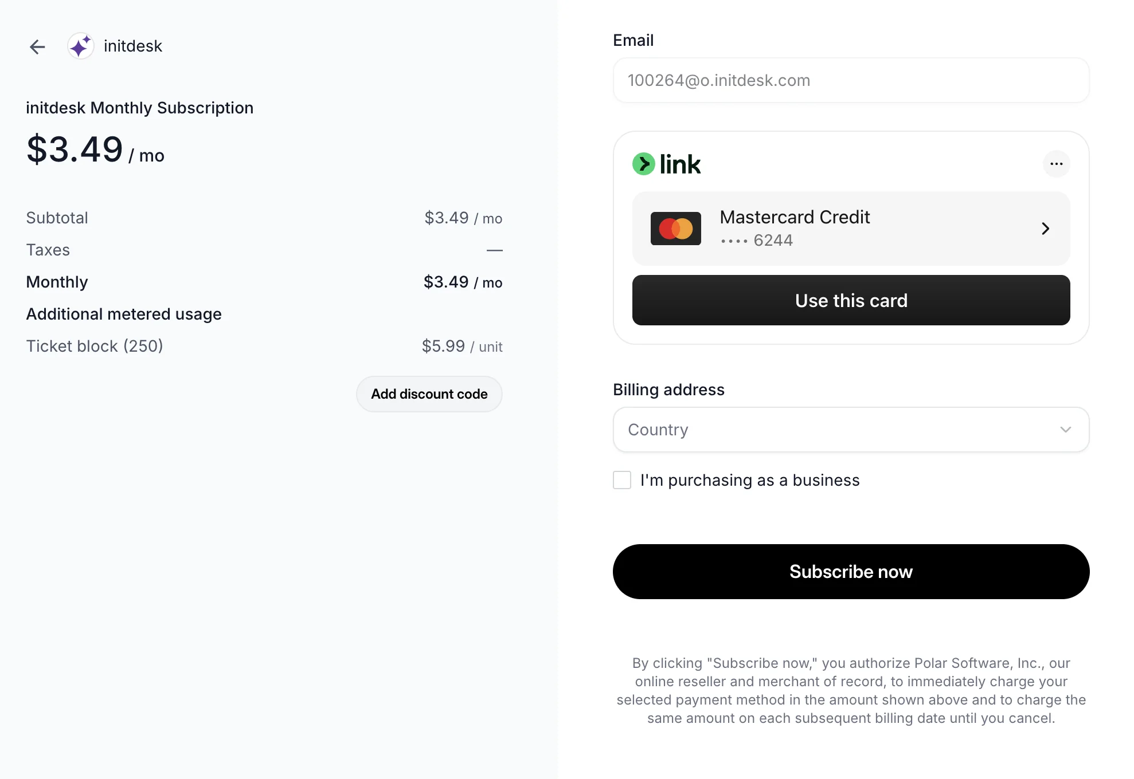The width and height of the screenshot is (1134, 779).
Task: Click the Link payment provider logo
Action: 667,164
